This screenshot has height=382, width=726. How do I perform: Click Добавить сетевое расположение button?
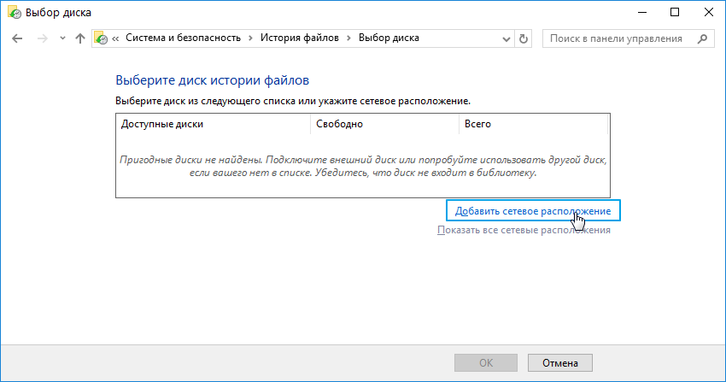(533, 210)
